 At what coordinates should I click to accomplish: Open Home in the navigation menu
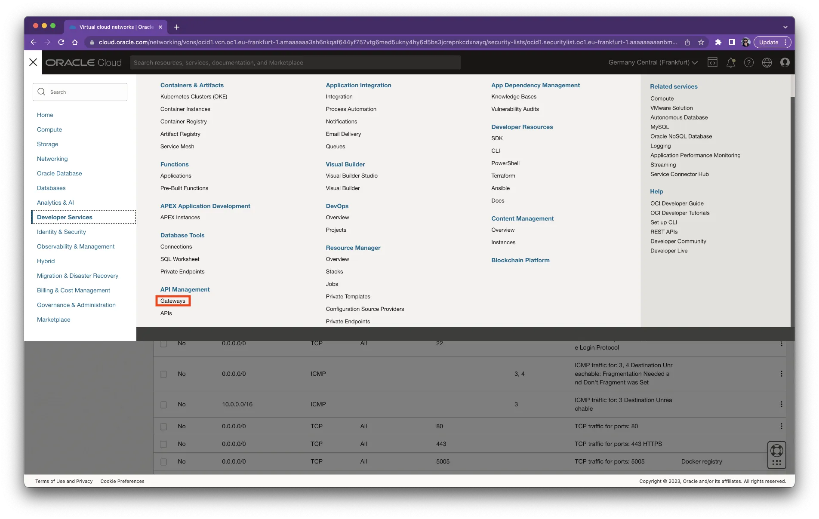tap(45, 115)
